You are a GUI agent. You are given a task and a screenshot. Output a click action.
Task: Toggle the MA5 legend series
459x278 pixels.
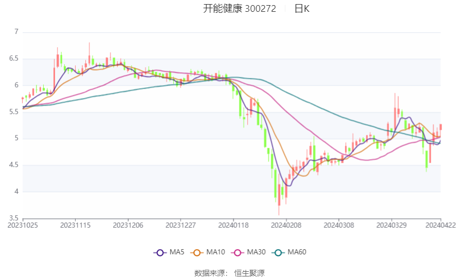(169, 252)
